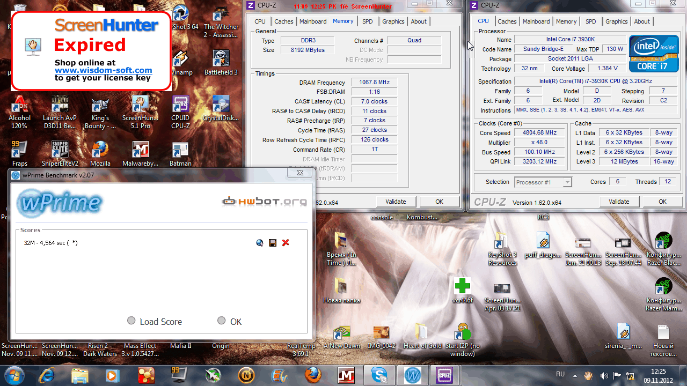Follow the www.wisdom-soft.com link
The width and height of the screenshot is (687, 386).
pos(103,70)
